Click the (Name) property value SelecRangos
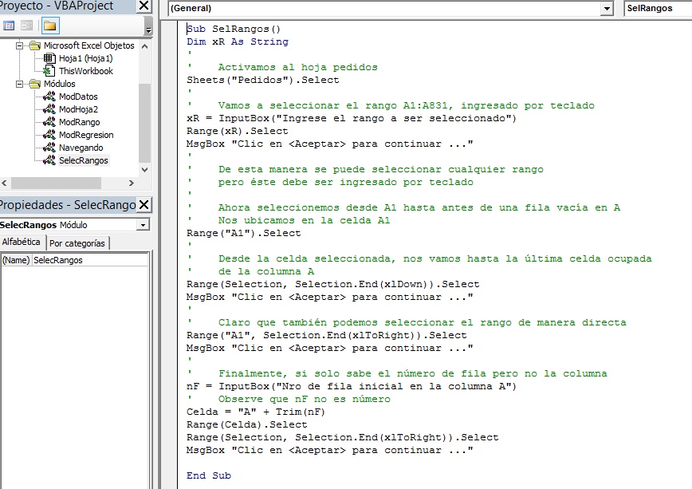 click(90, 260)
